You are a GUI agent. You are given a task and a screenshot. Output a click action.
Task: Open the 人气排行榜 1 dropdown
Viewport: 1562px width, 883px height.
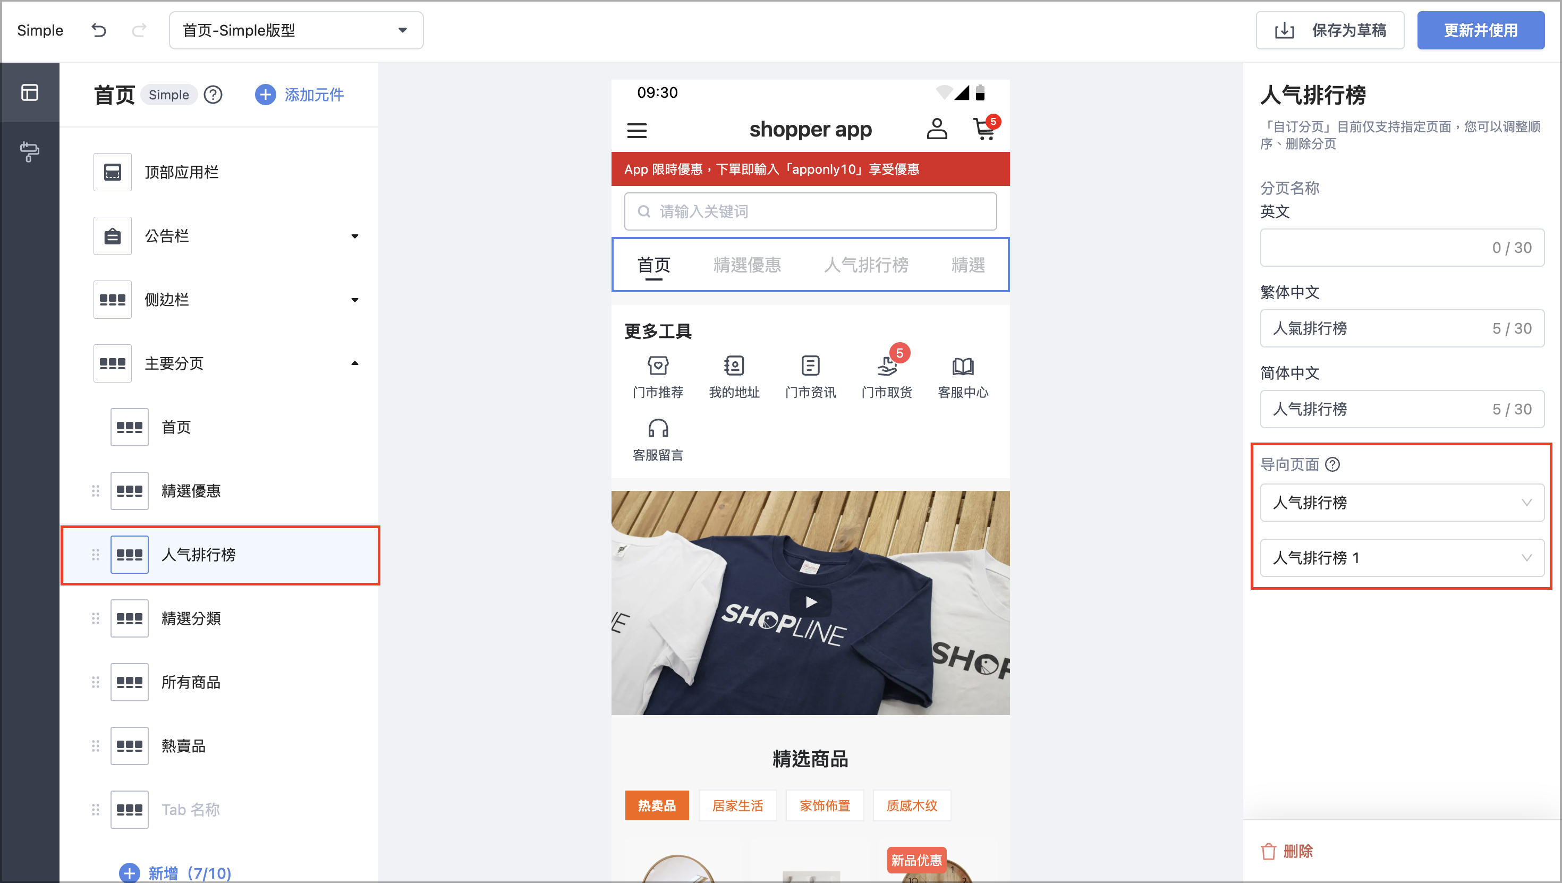[x=1402, y=557]
